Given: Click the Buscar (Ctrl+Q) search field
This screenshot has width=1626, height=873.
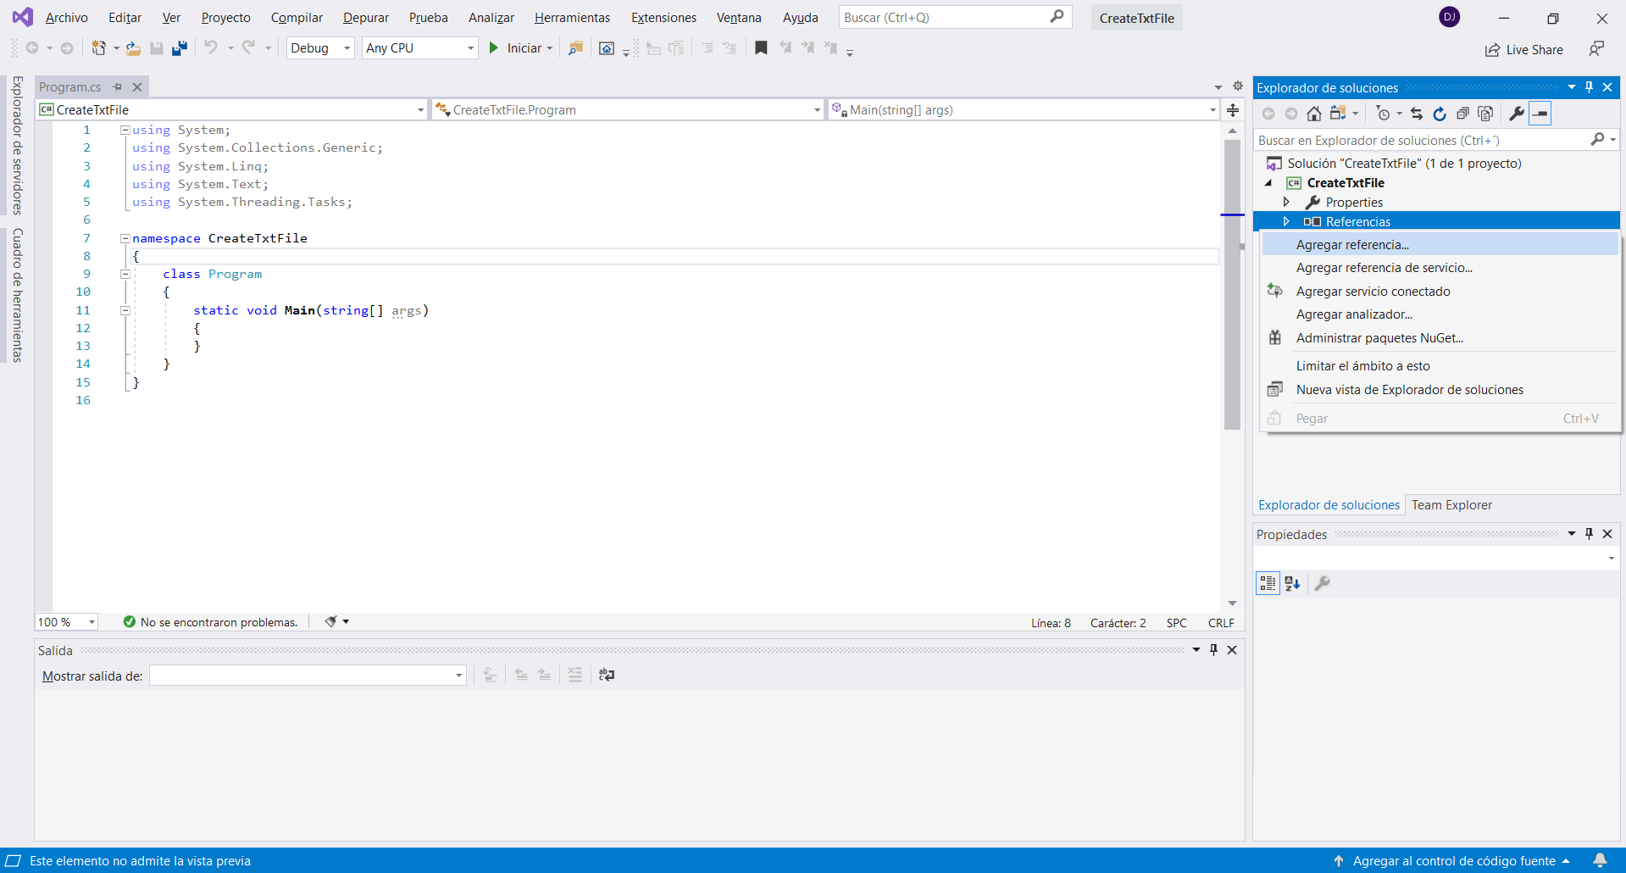Looking at the screenshot, I should click(x=945, y=18).
